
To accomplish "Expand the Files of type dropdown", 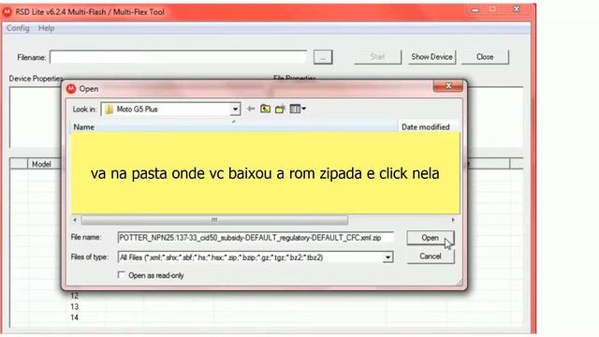I will pos(387,257).
